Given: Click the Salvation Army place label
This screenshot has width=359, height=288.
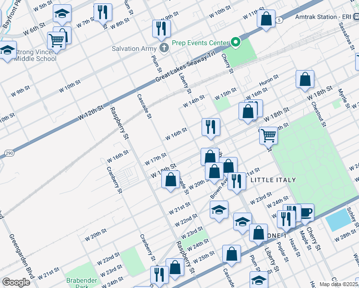Looking at the screenshot, I should coord(134,48).
